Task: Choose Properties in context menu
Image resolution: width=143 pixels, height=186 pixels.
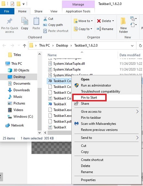Action: [x=88, y=180]
